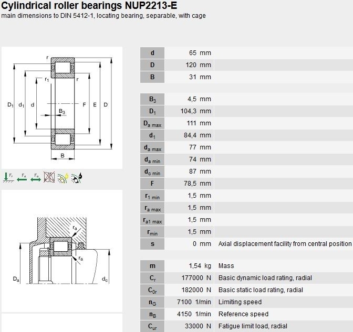Select the value 7100 1/min
The width and height of the screenshot is (353, 332).
194,302
